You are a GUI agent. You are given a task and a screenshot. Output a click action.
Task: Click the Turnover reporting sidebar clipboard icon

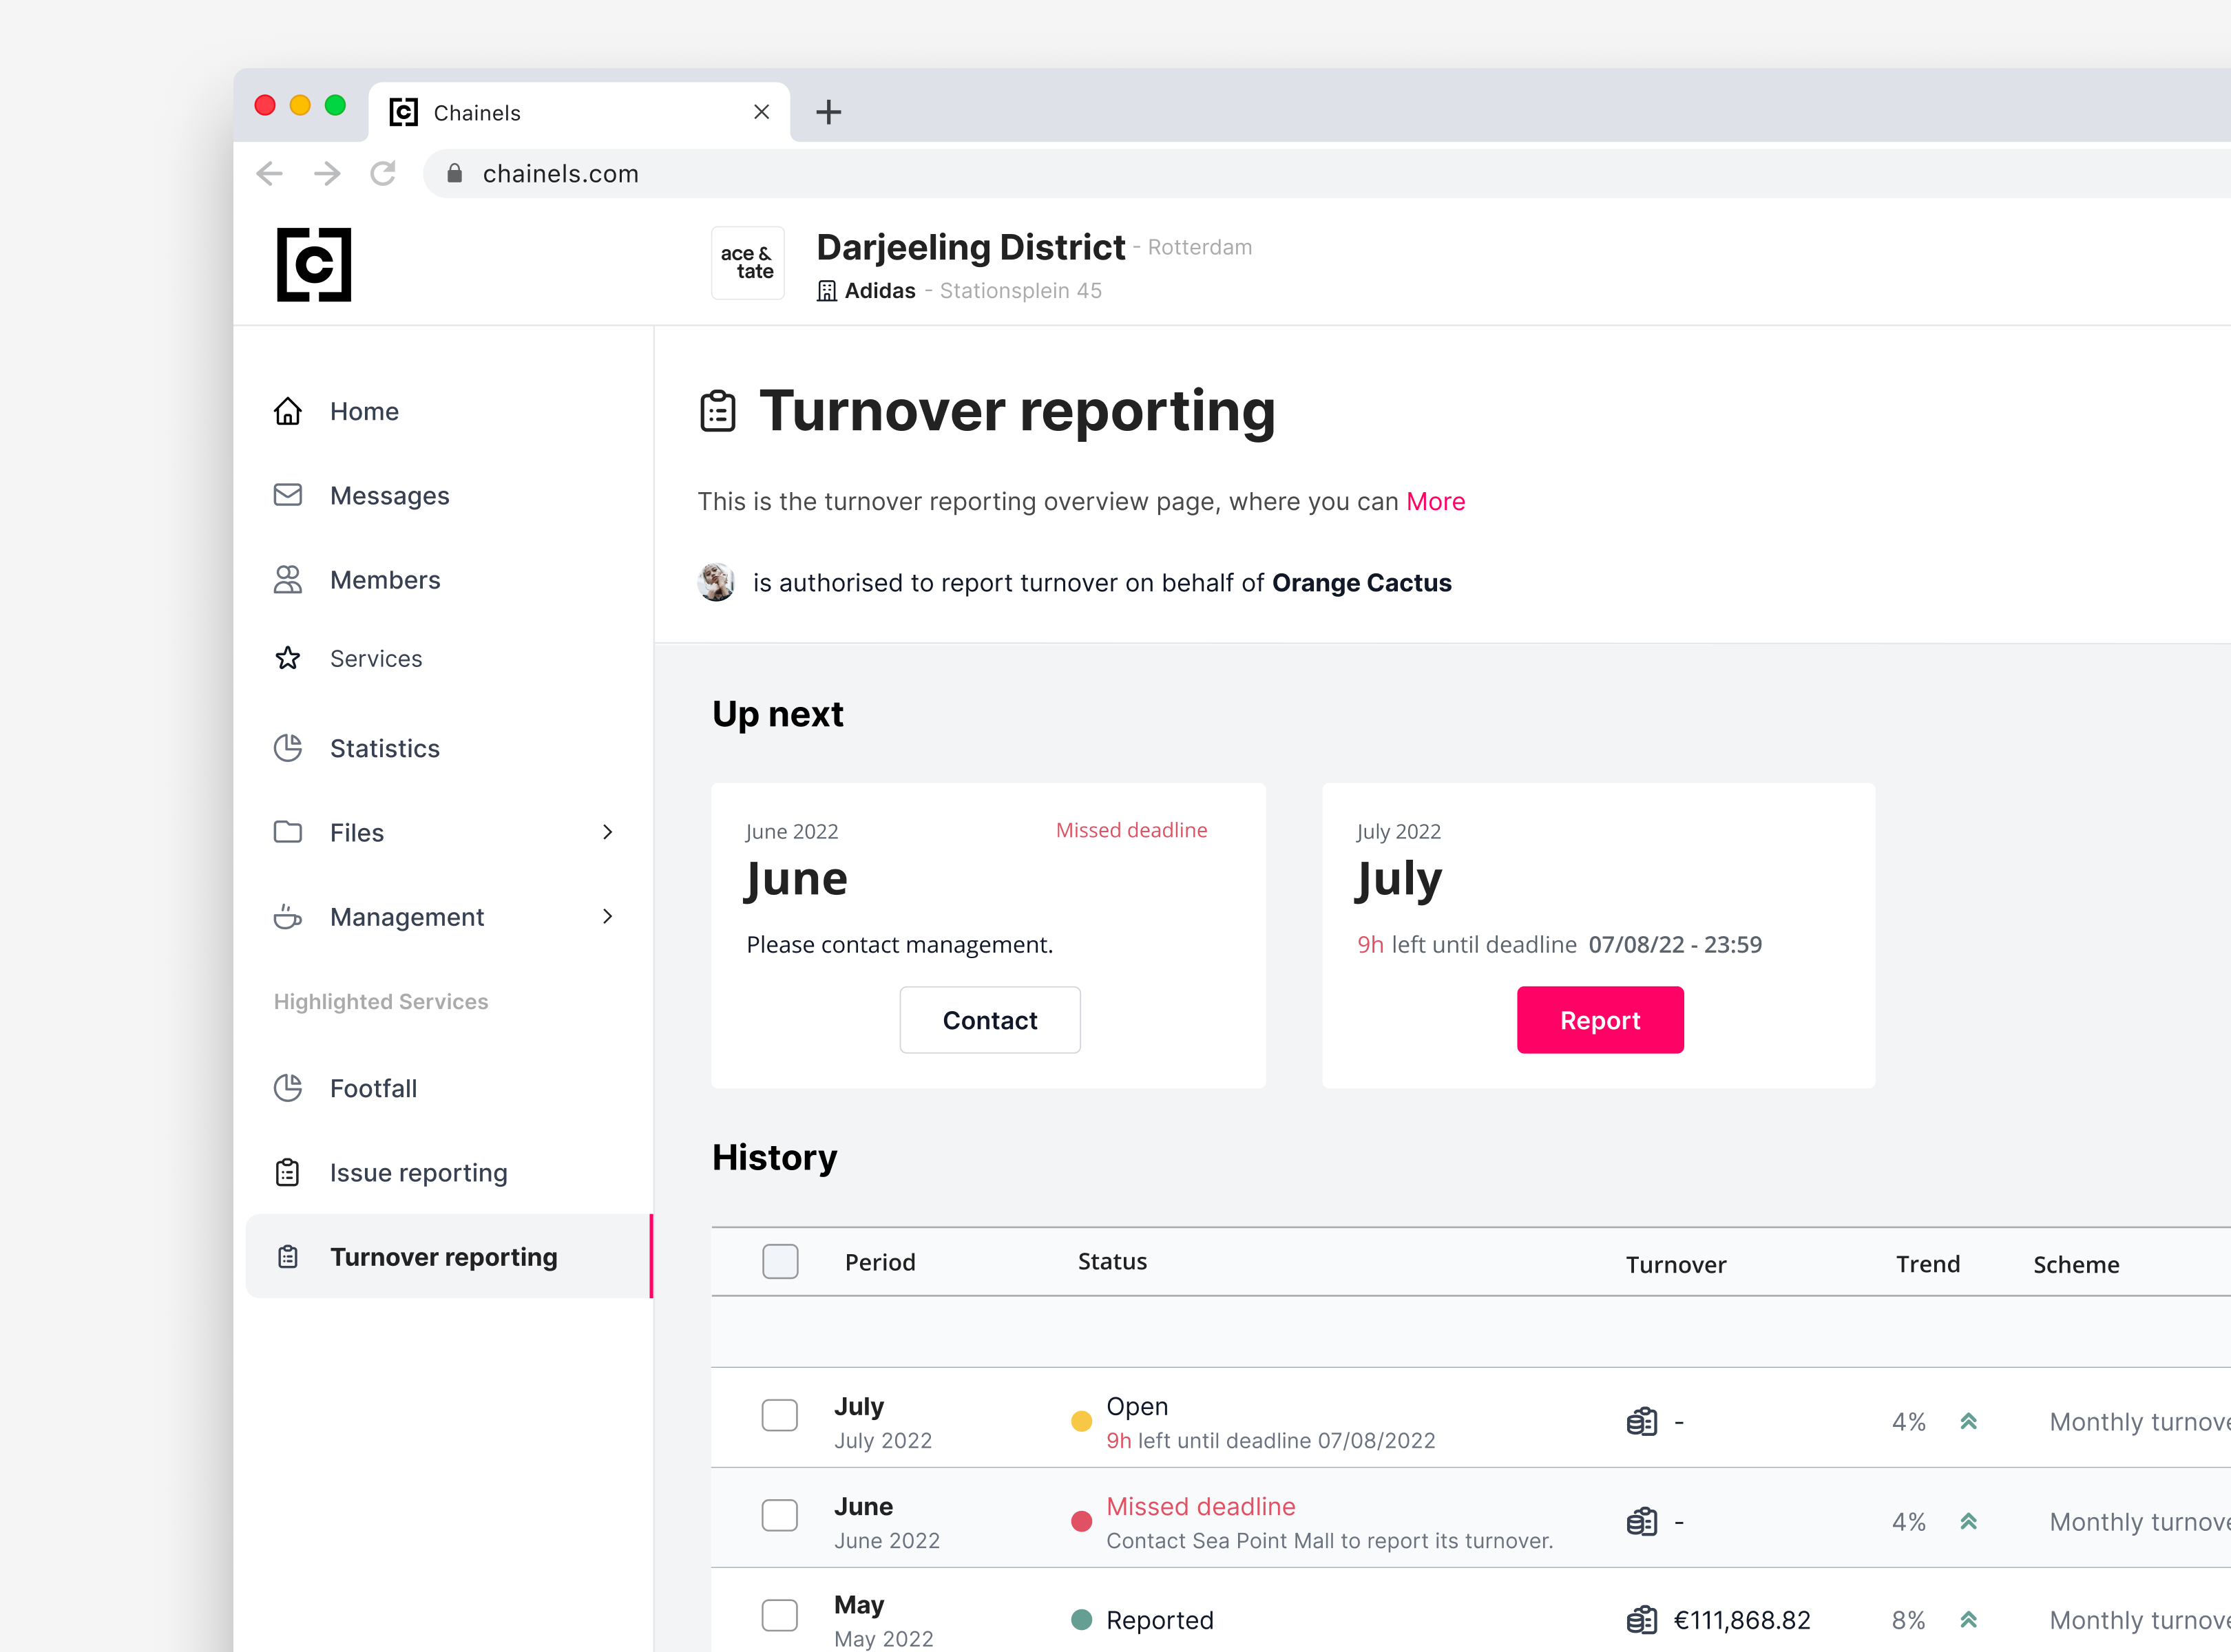pos(288,1257)
